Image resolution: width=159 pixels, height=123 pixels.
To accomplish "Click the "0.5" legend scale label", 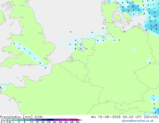I will point(9,122).
